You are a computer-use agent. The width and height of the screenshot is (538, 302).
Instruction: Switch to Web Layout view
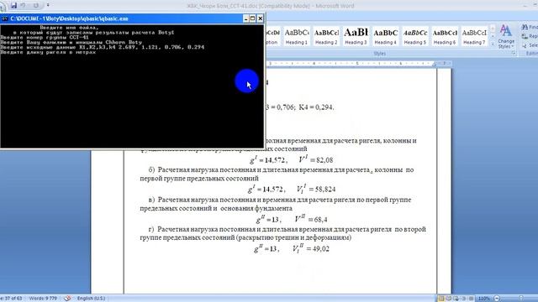456,299
